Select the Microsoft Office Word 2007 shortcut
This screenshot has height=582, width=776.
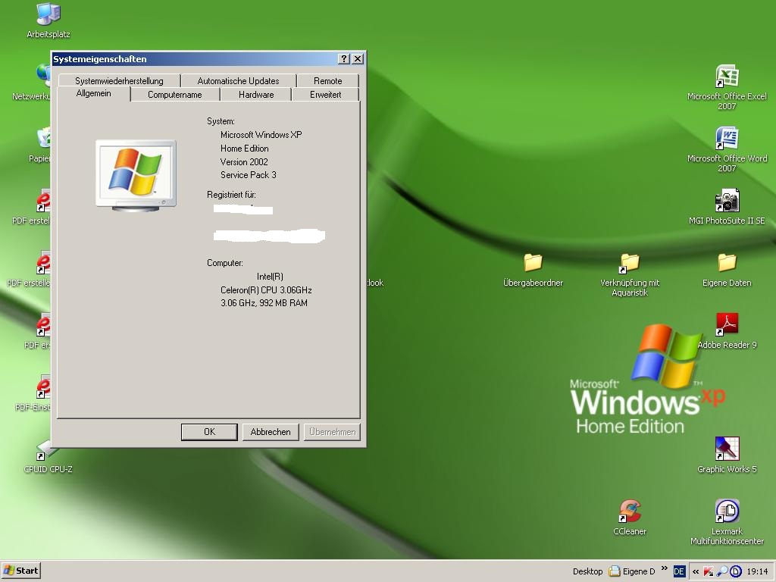[727, 149]
